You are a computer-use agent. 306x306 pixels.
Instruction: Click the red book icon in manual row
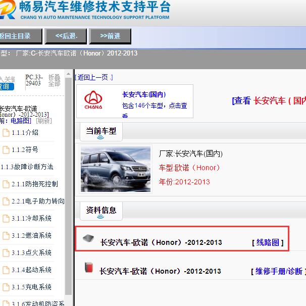tap(89, 267)
